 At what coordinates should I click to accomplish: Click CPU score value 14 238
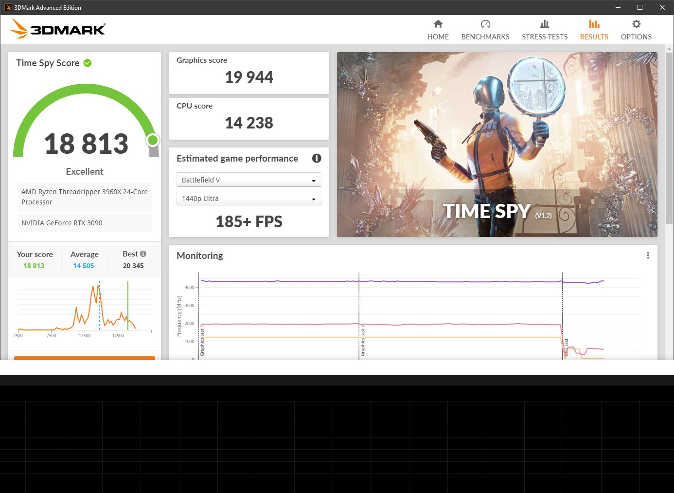coord(249,123)
